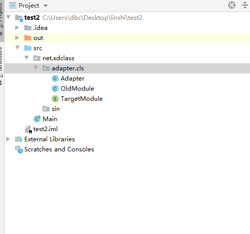Click the External Libraries bars icon

(19, 139)
